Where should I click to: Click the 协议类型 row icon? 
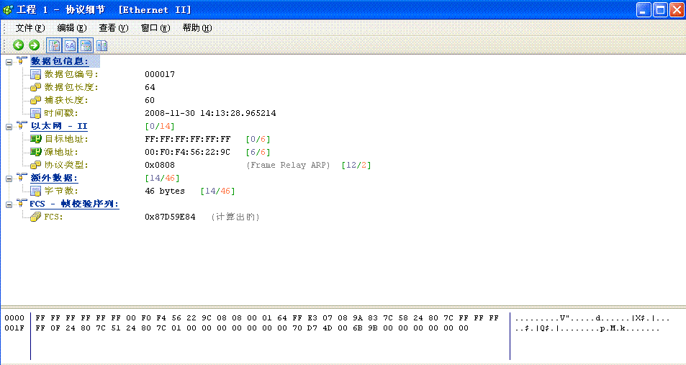pos(35,166)
